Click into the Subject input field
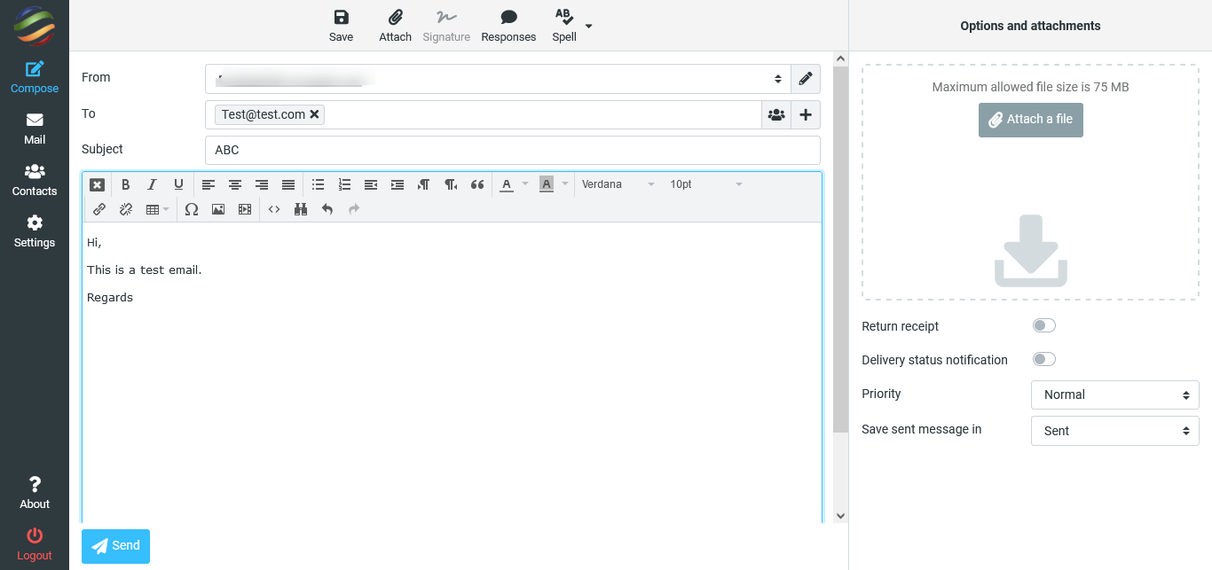 [512, 150]
